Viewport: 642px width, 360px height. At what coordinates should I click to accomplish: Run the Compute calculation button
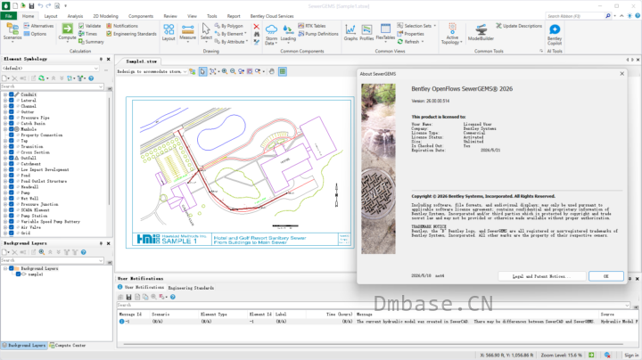pos(67,32)
